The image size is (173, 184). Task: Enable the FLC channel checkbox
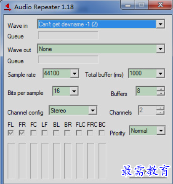(x=79, y=133)
